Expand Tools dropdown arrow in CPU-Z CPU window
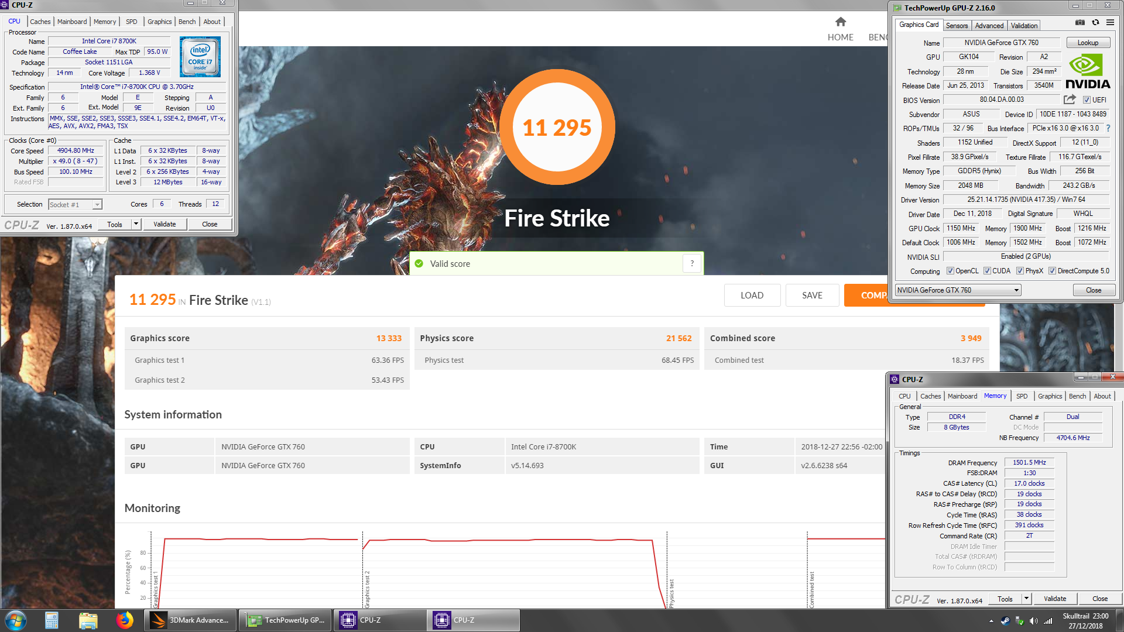 coord(136,224)
